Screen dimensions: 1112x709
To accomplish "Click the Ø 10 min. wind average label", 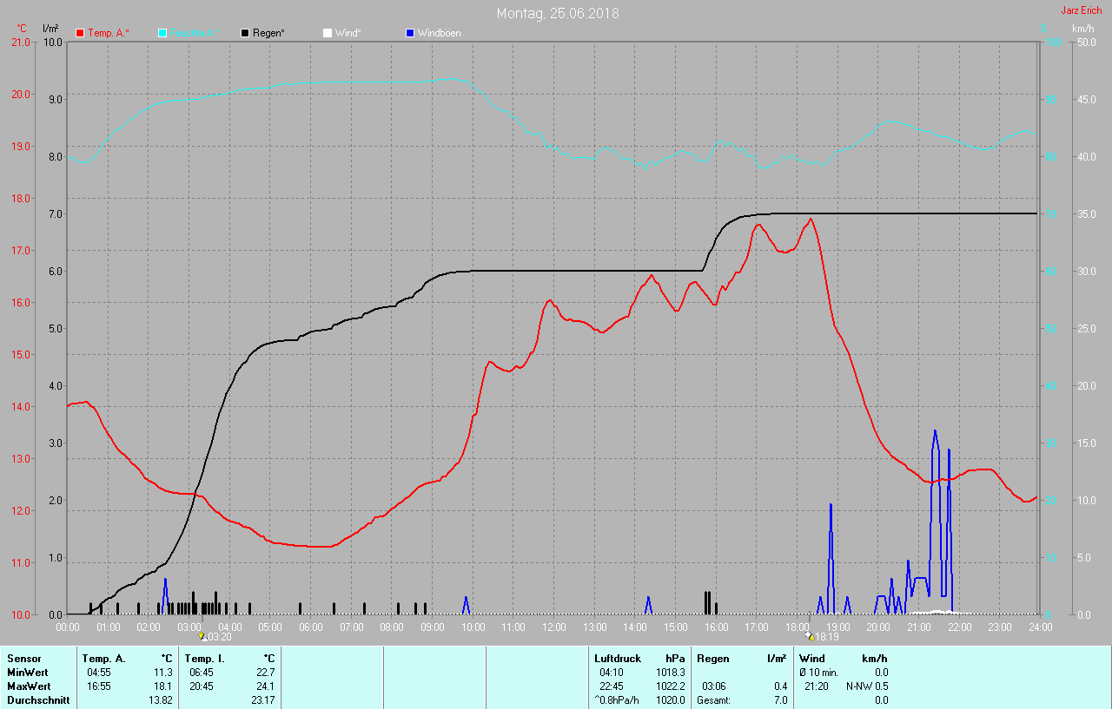I will (818, 673).
